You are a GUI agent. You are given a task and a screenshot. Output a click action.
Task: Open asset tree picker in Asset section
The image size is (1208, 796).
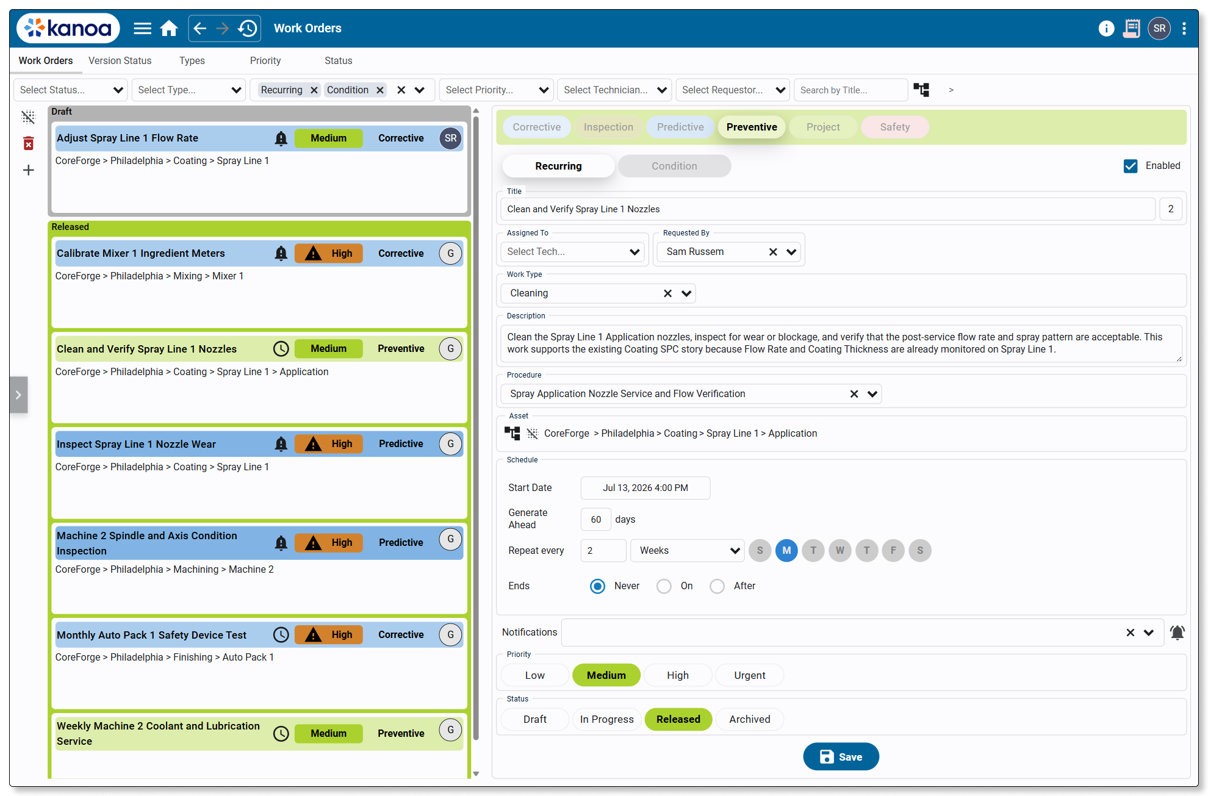tap(512, 434)
